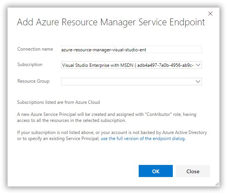The image size is (227, 194).
Task: Click the empty Resource Group selection area
Action: (128, 82)
